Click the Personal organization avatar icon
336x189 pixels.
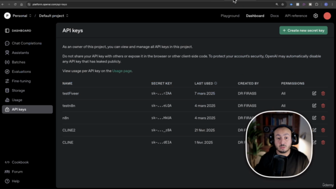tap(7, 16)
